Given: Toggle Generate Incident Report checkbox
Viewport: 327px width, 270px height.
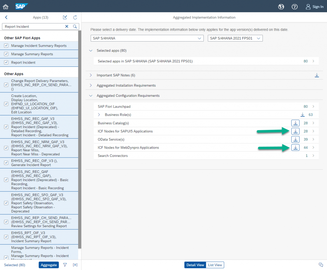Looking at the screenshot, I should coord(6,163).
